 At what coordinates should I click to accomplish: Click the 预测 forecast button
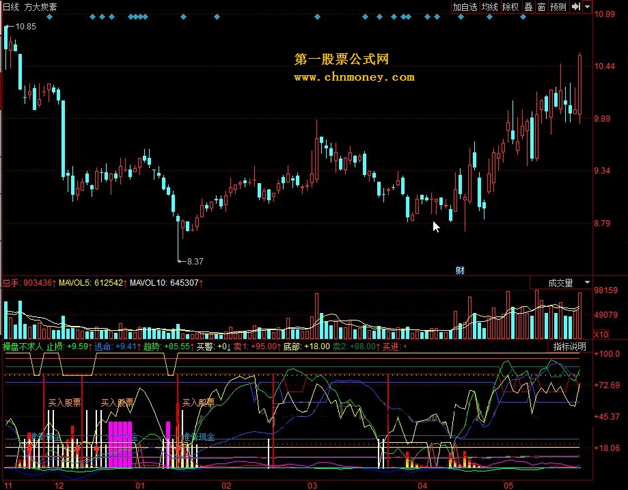(558, 7)
